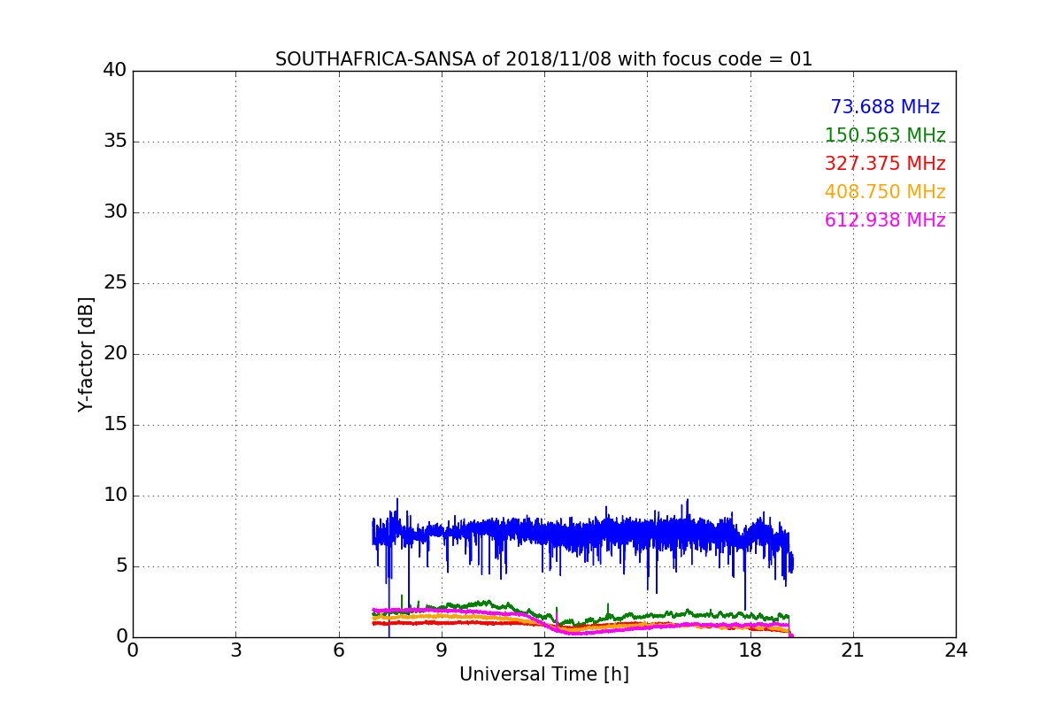This screenshot has width=1062, height=708.
Task: Click y-axis tick value 5
Action: (x=121, y=566)
